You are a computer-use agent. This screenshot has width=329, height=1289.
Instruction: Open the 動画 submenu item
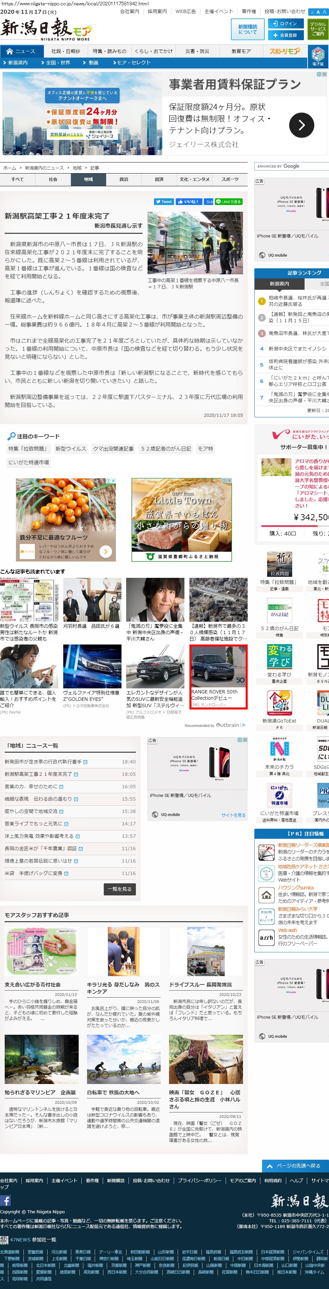click(92, 63)
